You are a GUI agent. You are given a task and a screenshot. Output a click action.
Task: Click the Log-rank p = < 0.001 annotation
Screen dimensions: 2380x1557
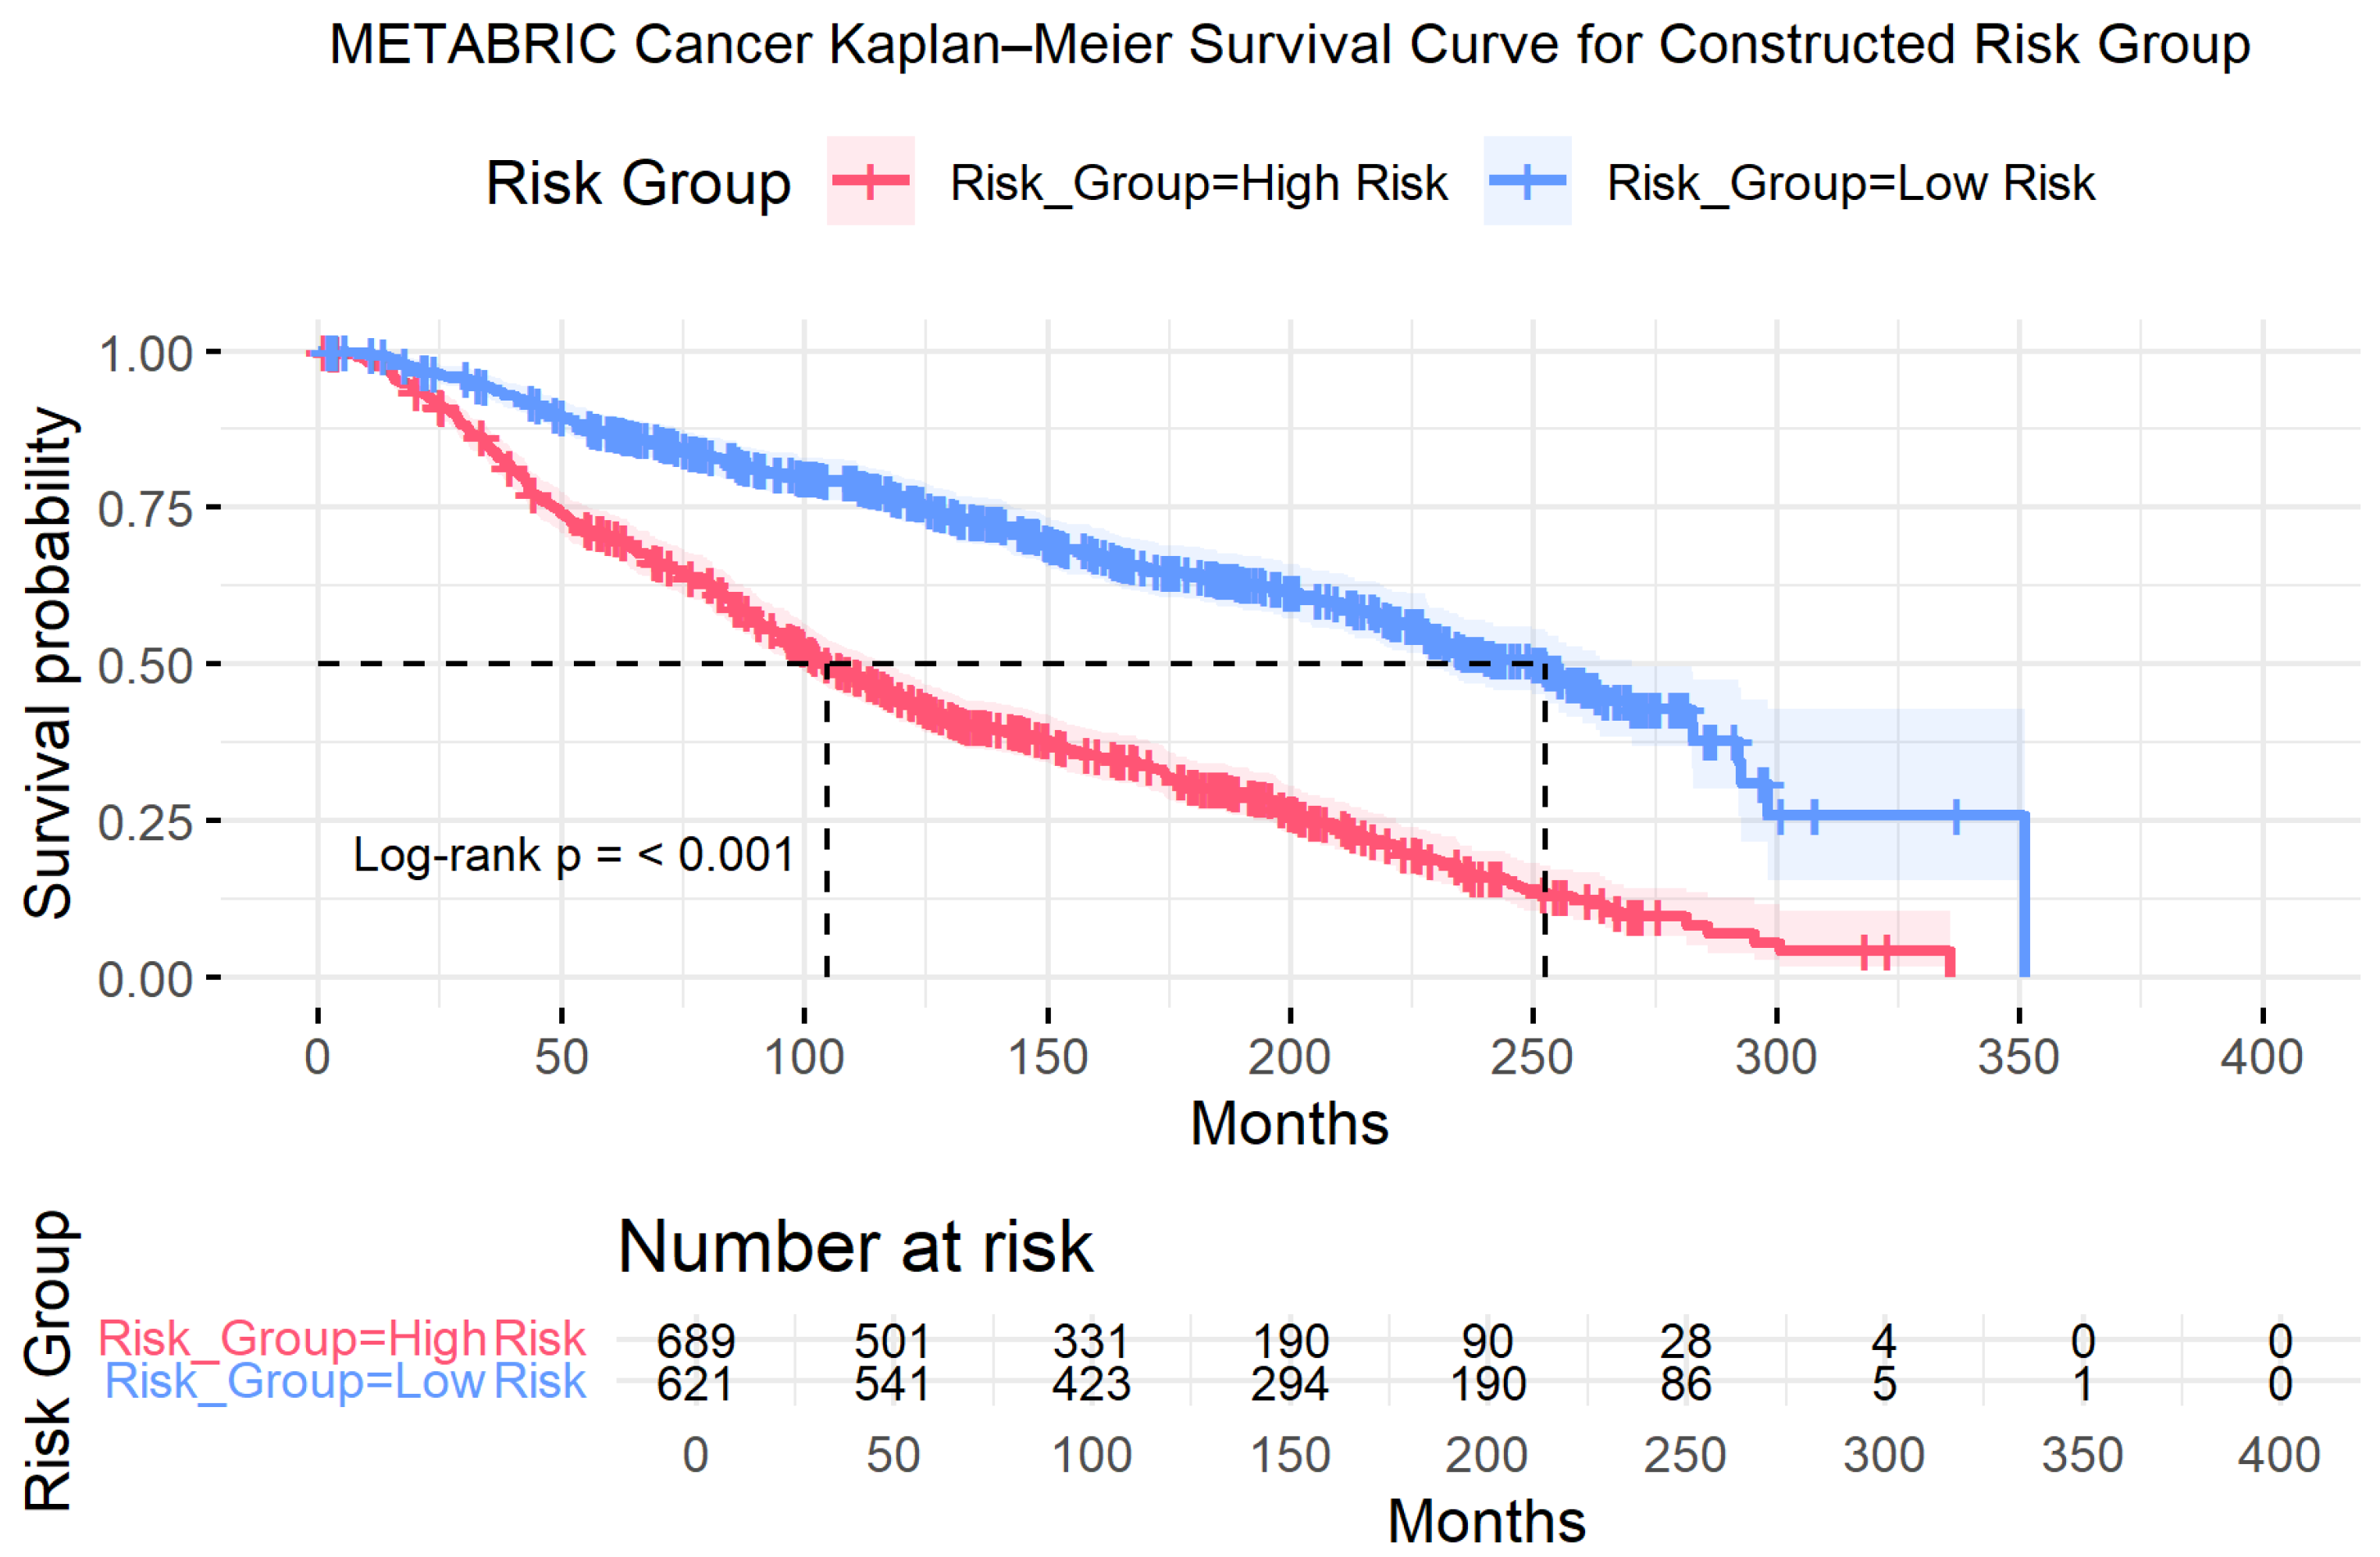click(x=574, y=855)
